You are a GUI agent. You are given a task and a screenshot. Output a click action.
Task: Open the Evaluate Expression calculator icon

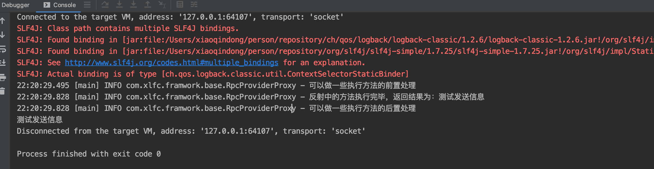(180, 5)
